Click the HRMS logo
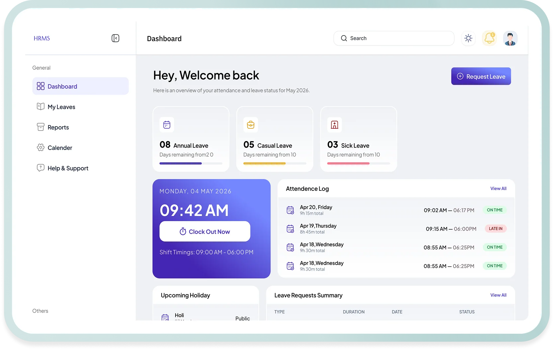554x350 pixels. 42,38
